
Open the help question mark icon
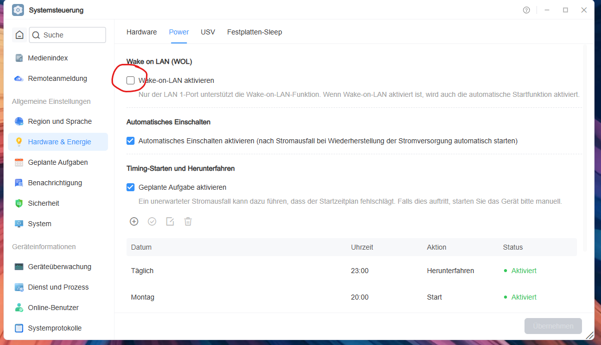(x=526, y=10)
